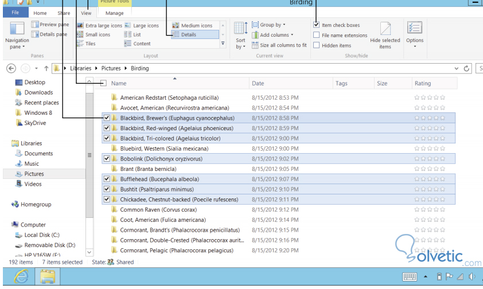Open recent locations dropdown arrow
The width and height of the screenshot is (483, 289).
(x=36, y=68)
